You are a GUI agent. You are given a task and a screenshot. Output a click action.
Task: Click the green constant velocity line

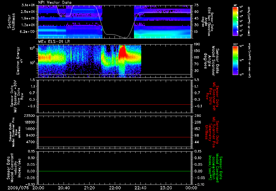114,171
